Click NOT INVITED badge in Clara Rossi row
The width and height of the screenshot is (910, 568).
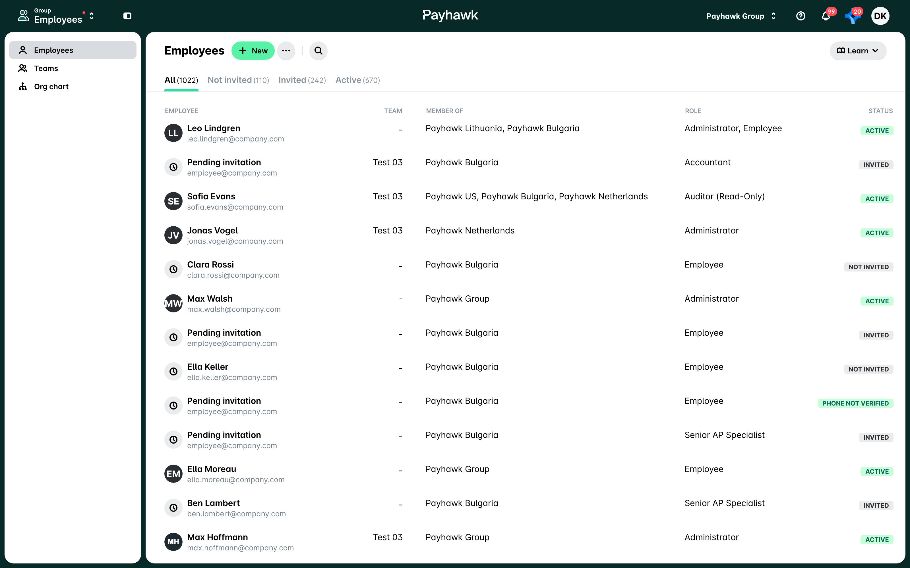[869, 267]
